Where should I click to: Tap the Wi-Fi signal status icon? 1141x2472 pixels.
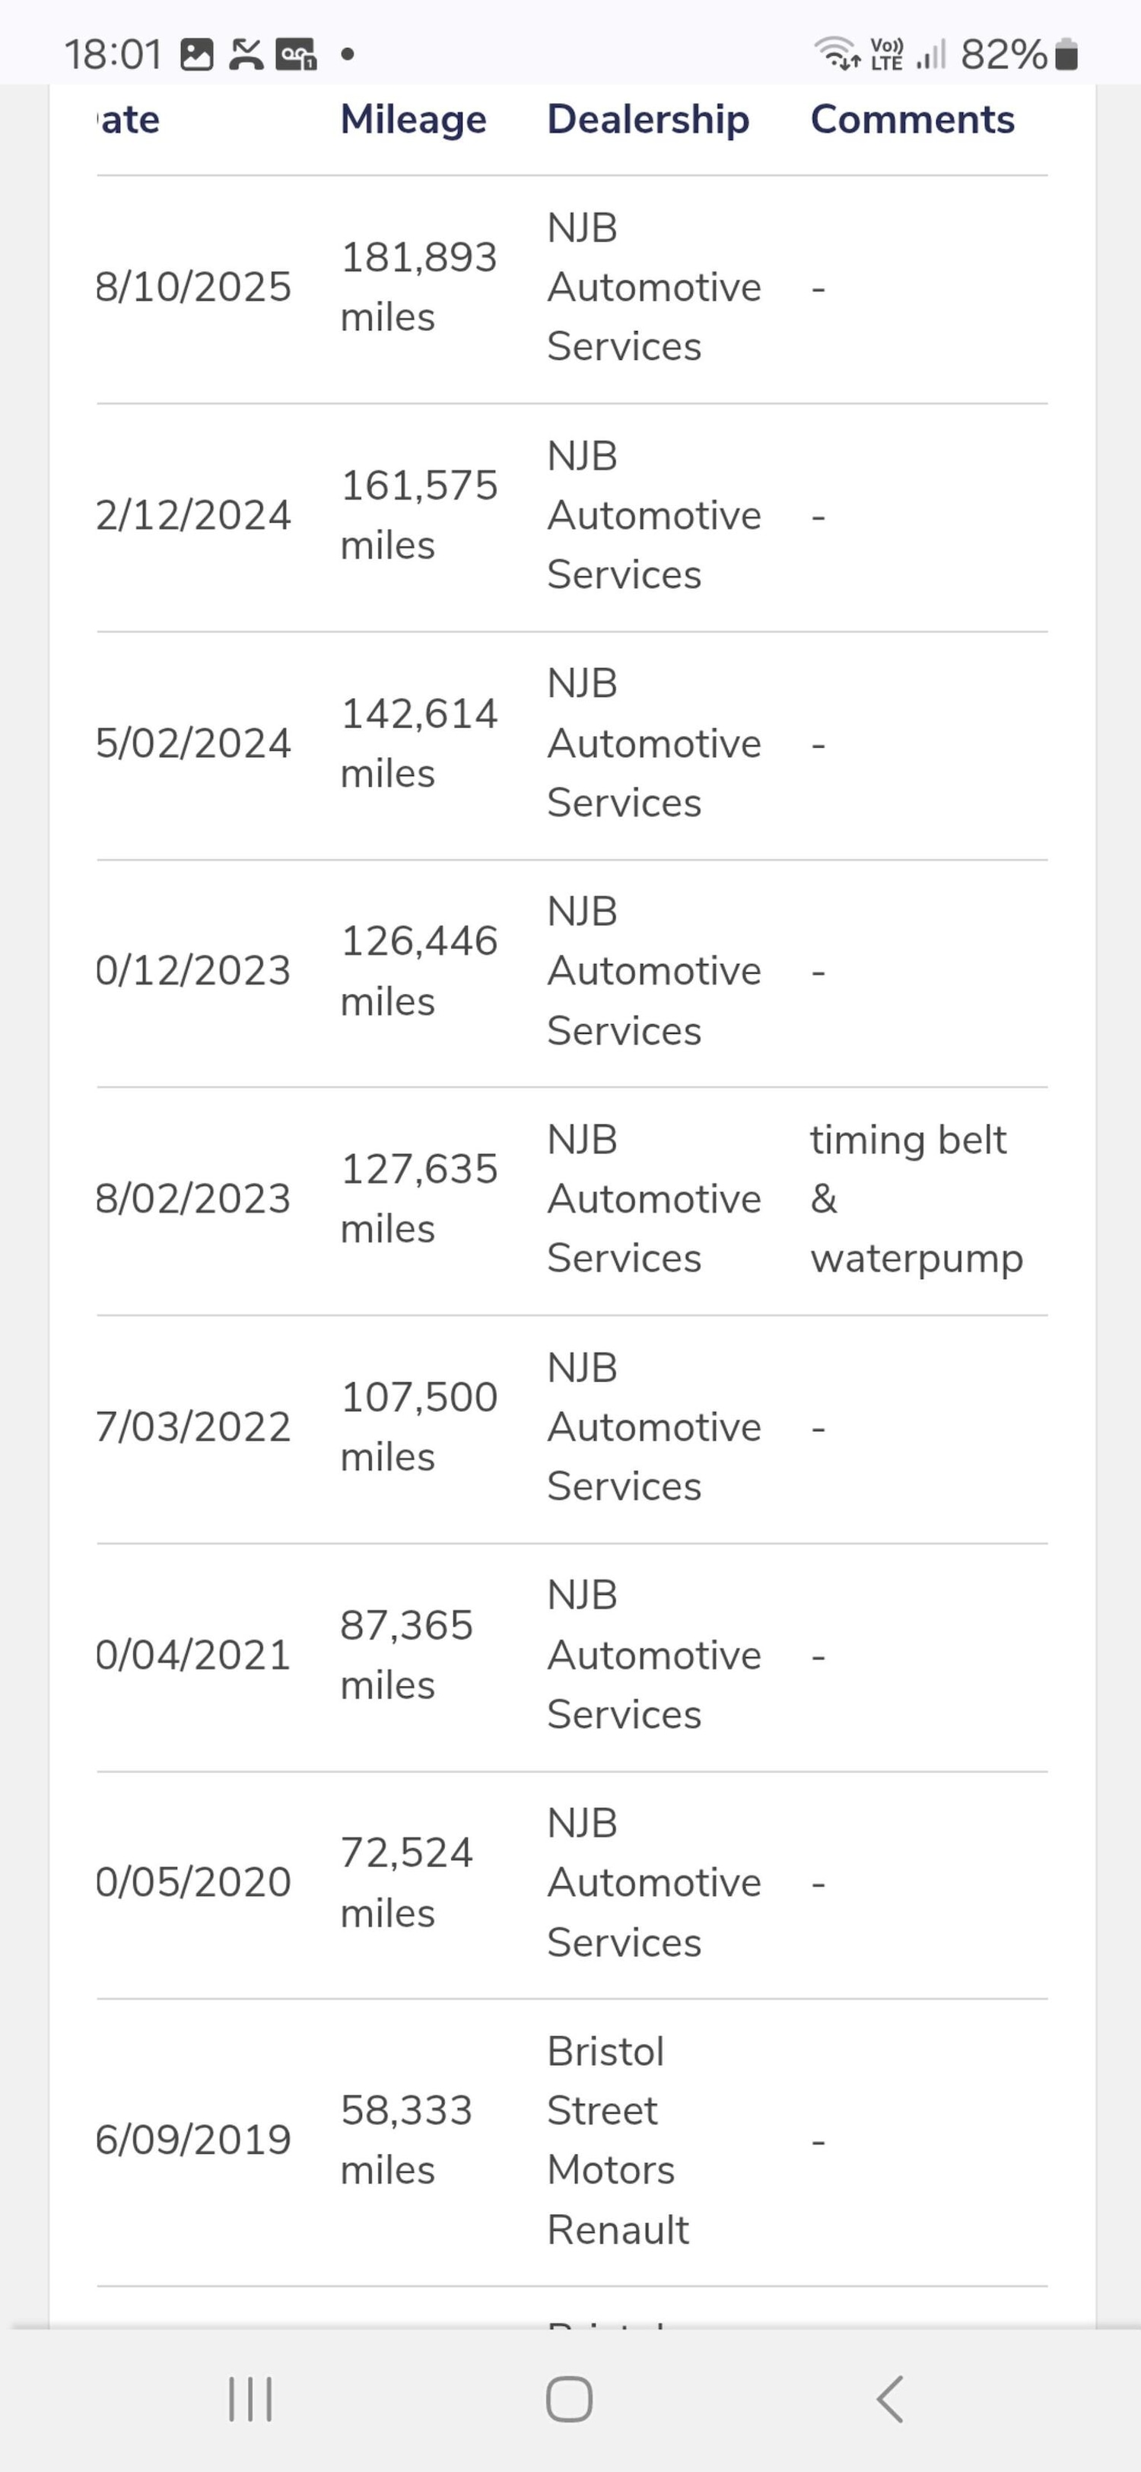(x=836, y=54)
